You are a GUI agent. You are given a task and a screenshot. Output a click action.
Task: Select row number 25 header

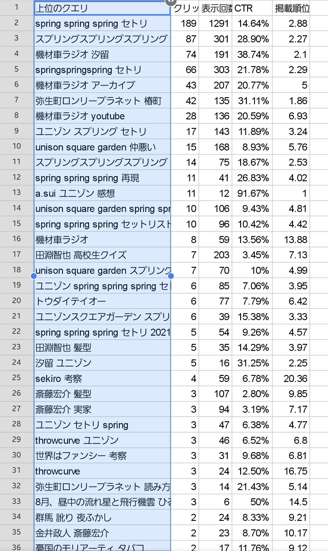click(x=17, y=378)
